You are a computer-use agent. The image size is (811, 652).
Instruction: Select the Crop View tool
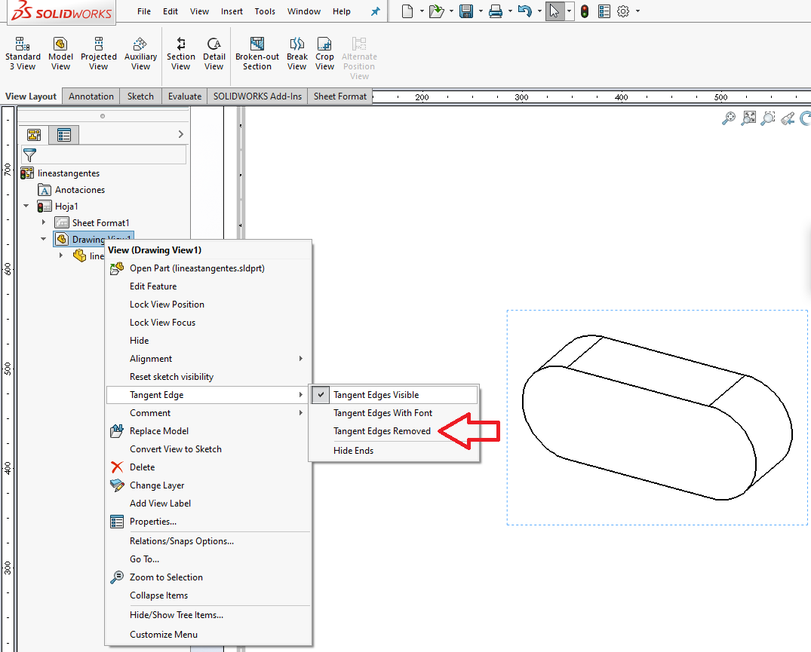coord(324,53)
